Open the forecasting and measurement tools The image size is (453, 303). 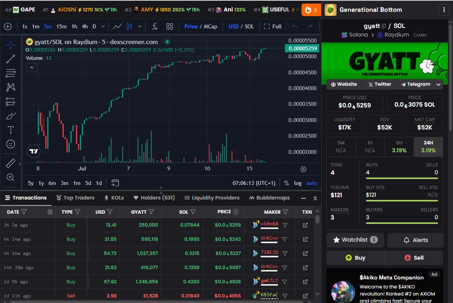(10, 102)
